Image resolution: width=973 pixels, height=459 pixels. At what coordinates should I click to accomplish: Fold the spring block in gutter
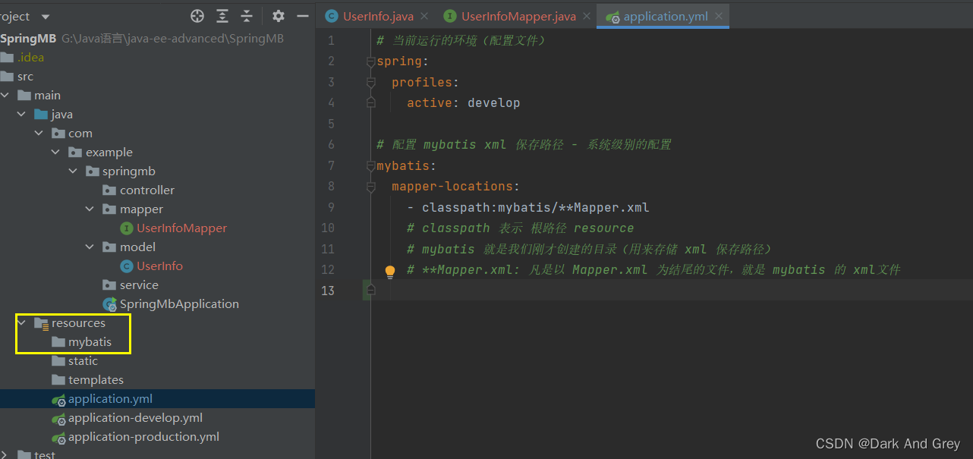[370, 61]
